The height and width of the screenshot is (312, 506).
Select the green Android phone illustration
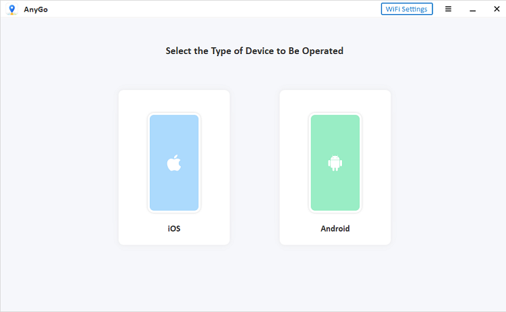click(335, 163)
